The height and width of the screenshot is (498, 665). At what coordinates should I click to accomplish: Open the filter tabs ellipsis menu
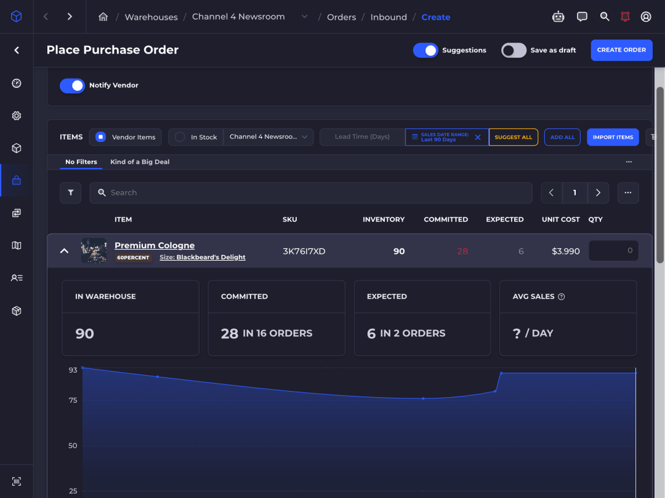(x=629, y=162)
